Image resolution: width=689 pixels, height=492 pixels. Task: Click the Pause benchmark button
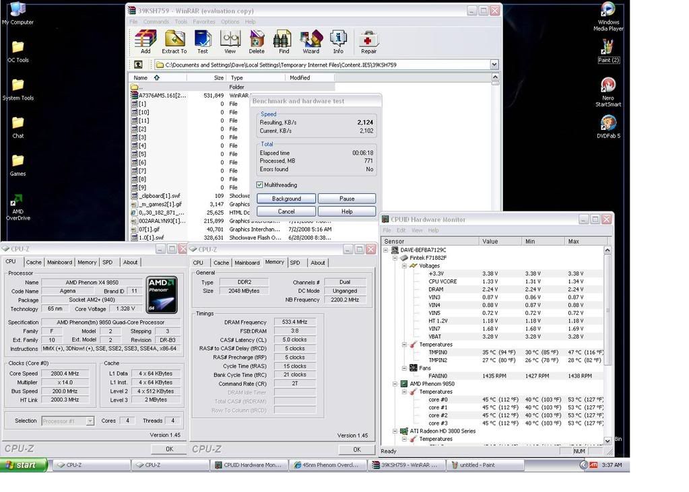pyautogui.click(x=347, y=199)
